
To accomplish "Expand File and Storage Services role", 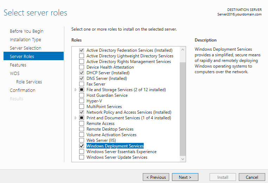I will point(76,90).
